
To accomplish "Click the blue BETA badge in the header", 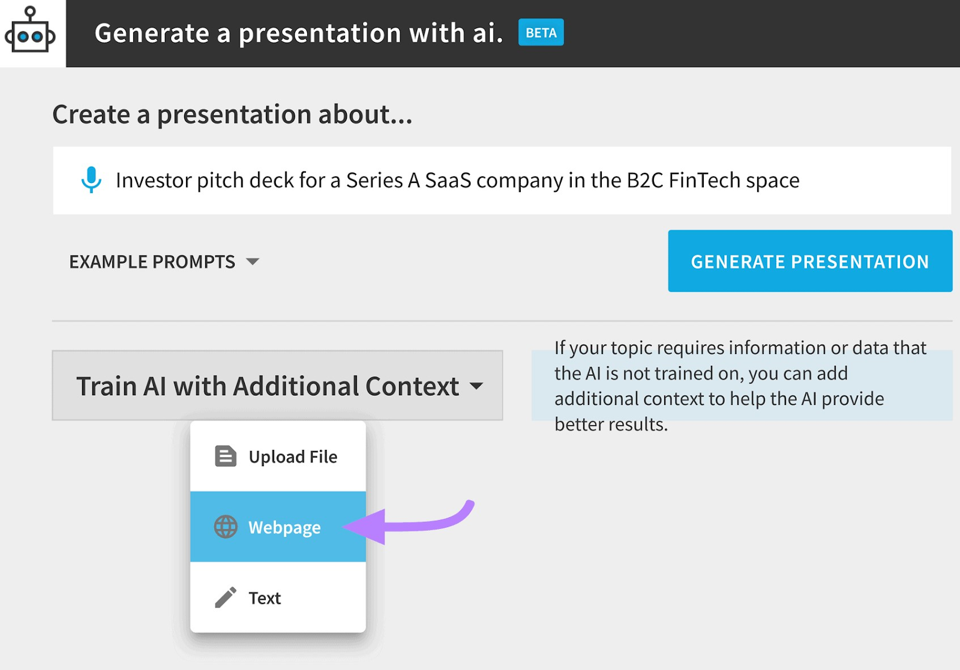I will pyautogui.click(x=539, y=33).
